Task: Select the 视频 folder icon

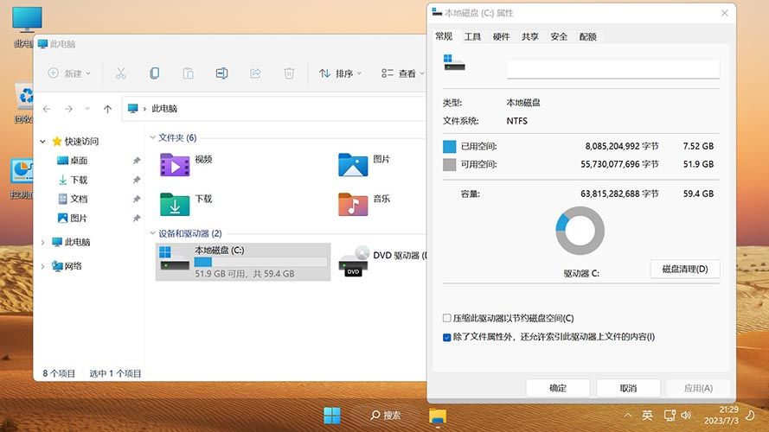Action: click(x=175, y=165)
